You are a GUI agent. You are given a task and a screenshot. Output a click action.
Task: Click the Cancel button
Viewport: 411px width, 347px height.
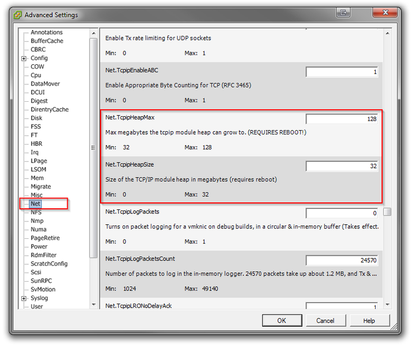click(x=325, y=320)
